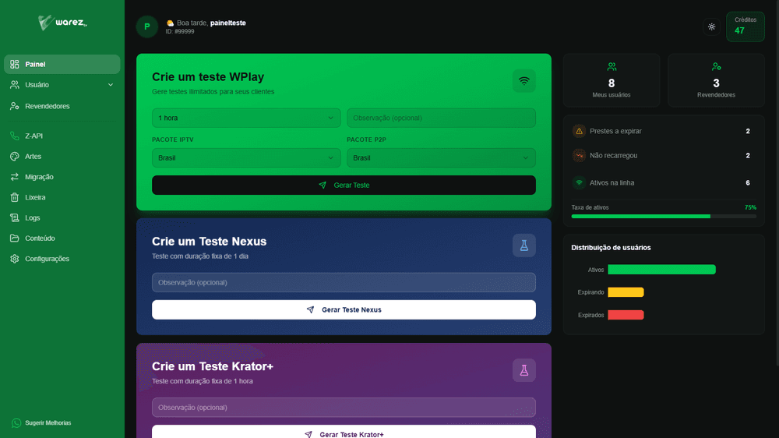The height and width of the screenshot is (438, 779).
Task: Click the Gerar Teste button
Action: point(344,185)
